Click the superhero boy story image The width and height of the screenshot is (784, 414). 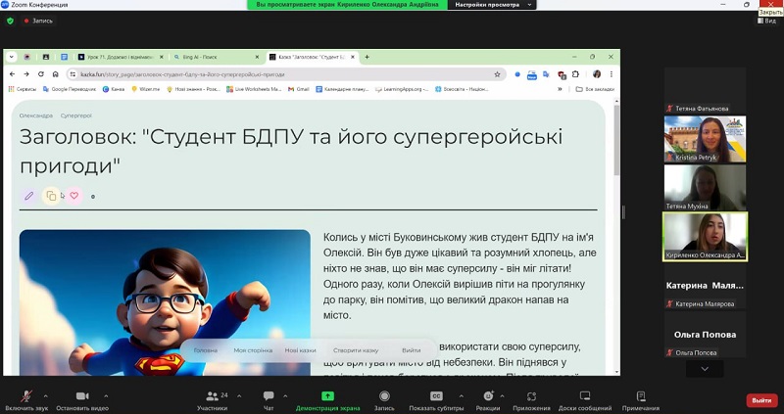tap(165, 302)
